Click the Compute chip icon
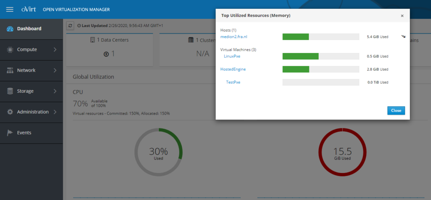 coord(10,50)
